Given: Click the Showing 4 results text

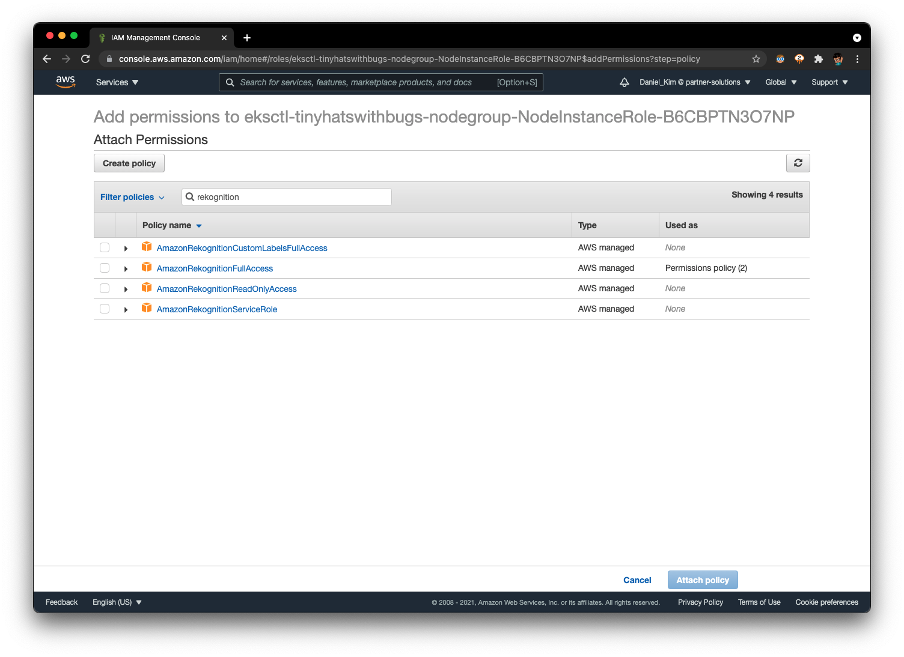Looking at the screenshot, I should click(767, 195).
